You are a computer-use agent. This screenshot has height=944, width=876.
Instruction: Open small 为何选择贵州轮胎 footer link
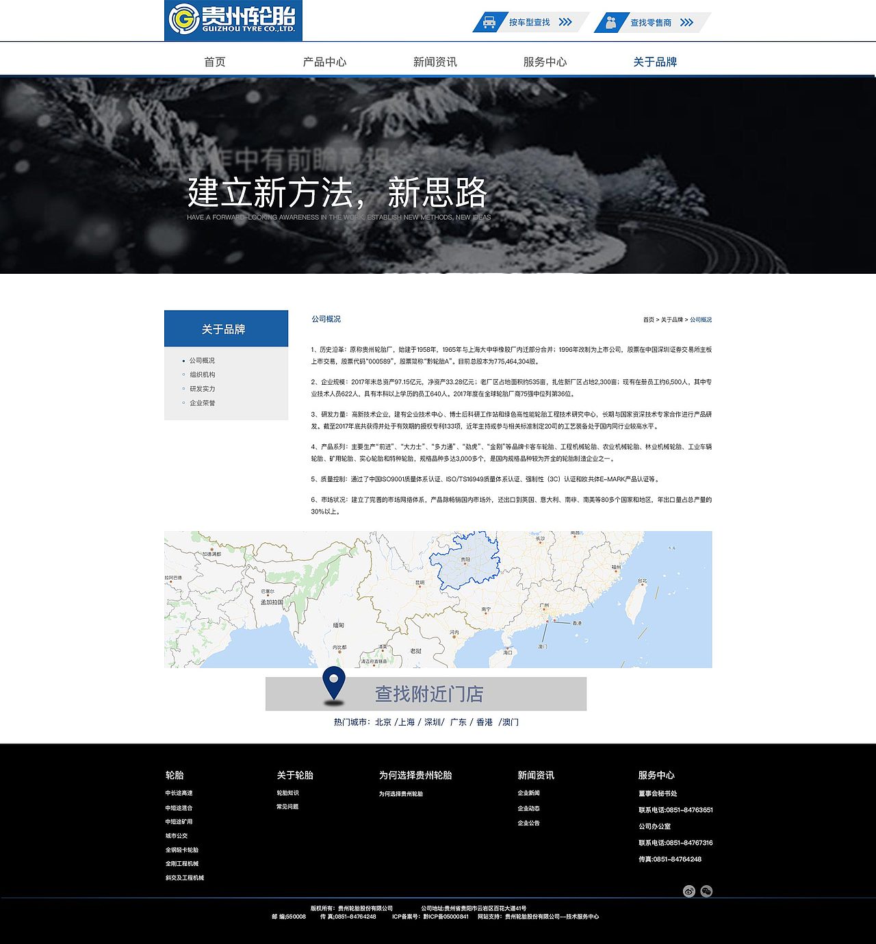(401, 794)
